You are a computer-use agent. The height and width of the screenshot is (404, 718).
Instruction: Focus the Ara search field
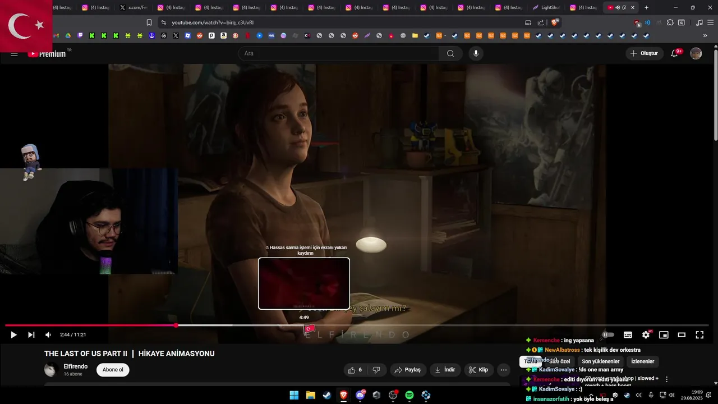(x=339, y=53)
